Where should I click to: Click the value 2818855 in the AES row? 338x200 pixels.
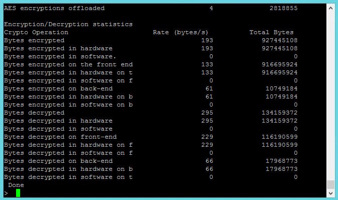coord(284,8)
